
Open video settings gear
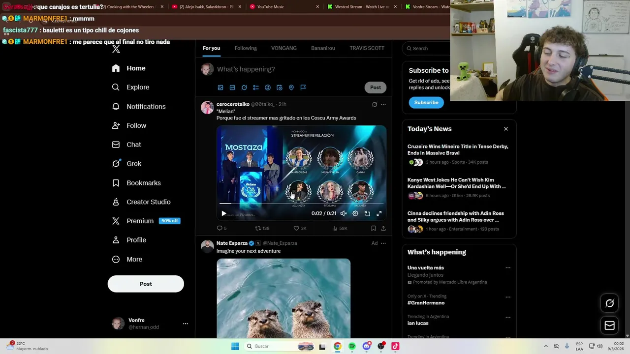point(355,213)
